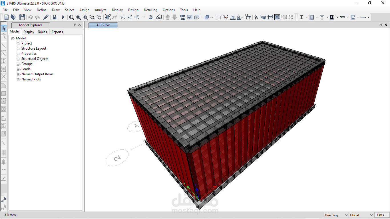
Task: Choose the Draw Beam/Column line tool
Action: click(4, 45)
